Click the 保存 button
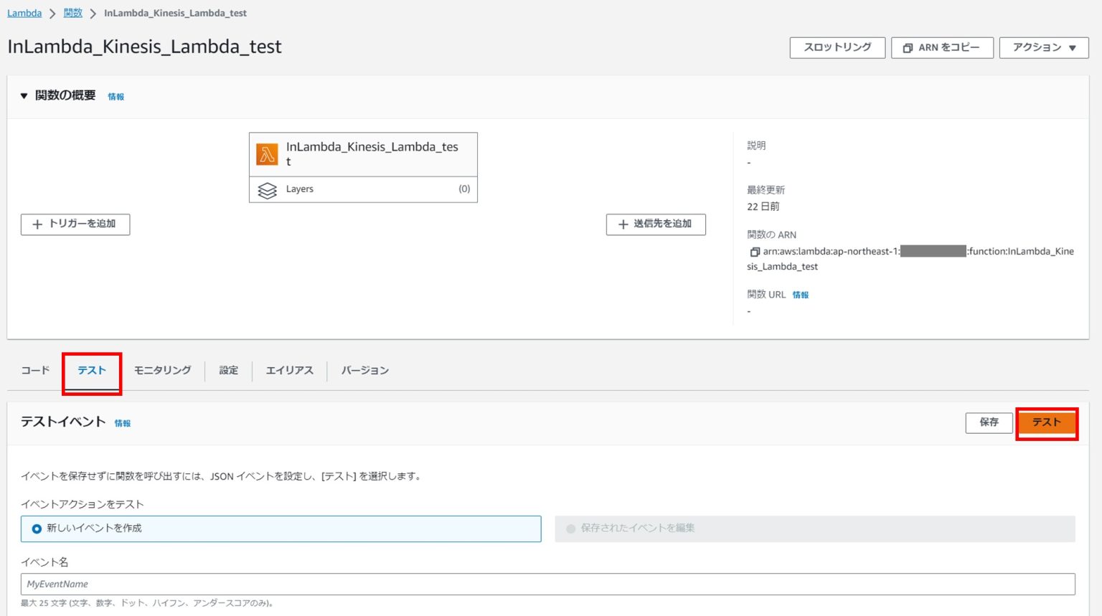 tap(989, 422)
